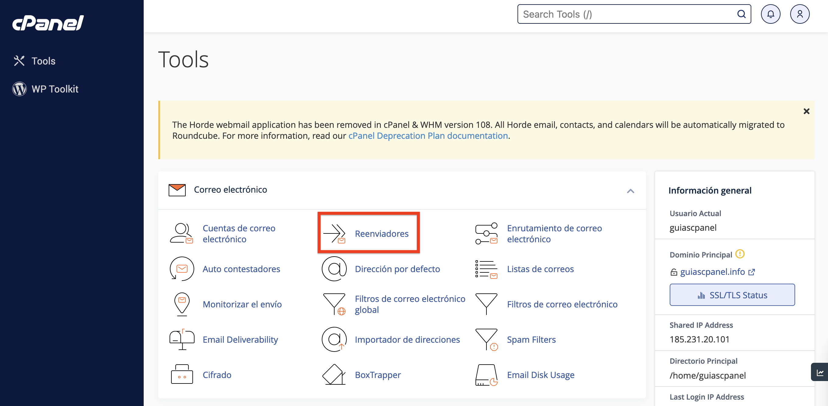The image size is (828, 406).
Task: Click the Dirección por defecto icon
Action: point(334,269)
